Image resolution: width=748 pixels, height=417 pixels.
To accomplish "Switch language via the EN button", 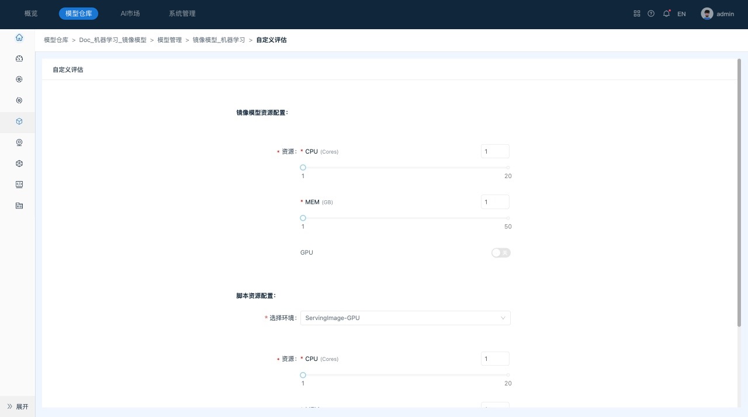I will (681, 14).
